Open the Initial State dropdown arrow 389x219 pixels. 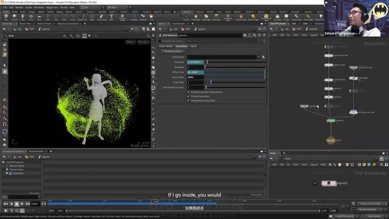tap(259, 57)
